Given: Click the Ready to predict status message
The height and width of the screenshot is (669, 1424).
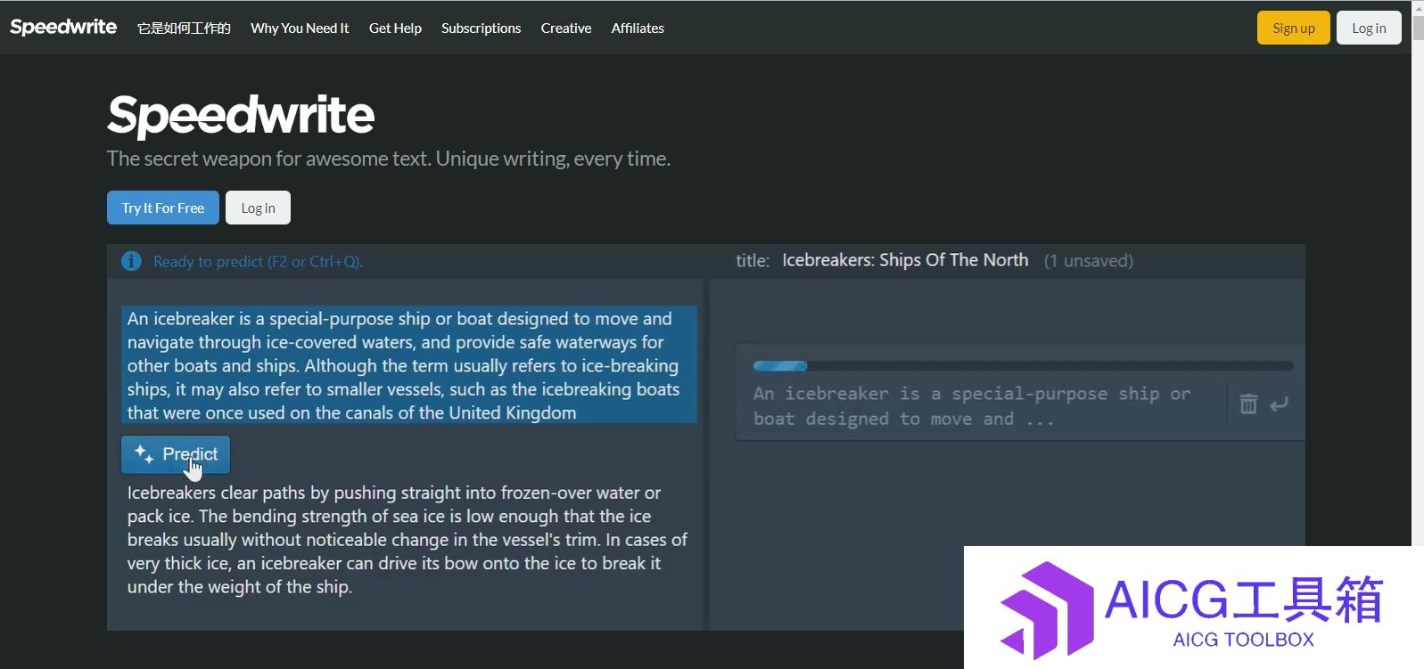Looking at the screenshot, I should point(258,261).
